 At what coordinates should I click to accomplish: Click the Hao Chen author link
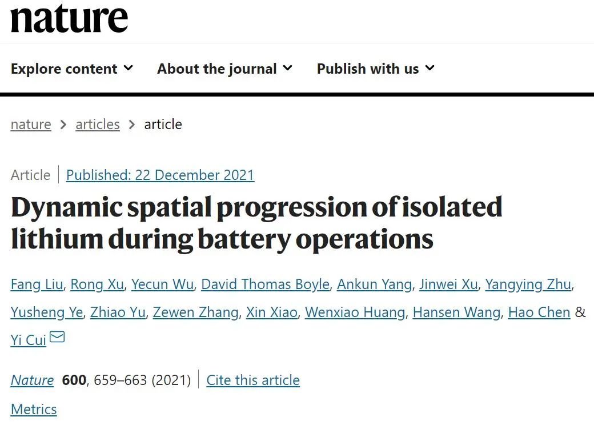tap(539, 312)
